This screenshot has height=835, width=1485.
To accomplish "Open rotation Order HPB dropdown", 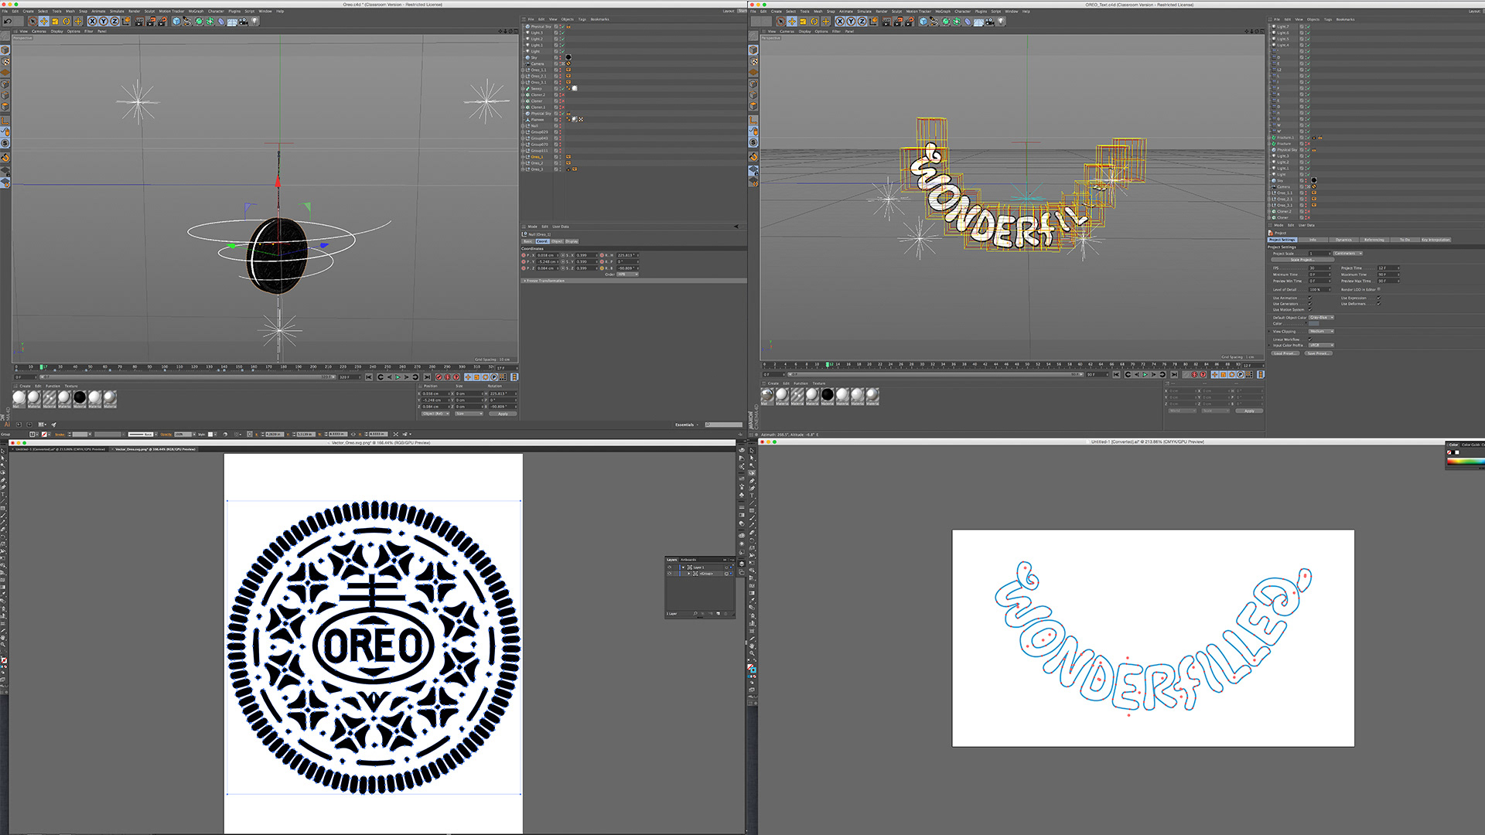I will [627, 274].
